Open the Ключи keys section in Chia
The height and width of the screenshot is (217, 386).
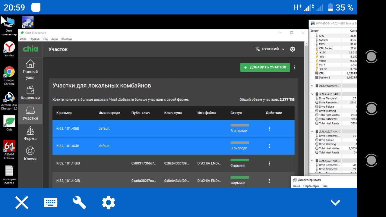pyautogui.click(x=30, y=154)
